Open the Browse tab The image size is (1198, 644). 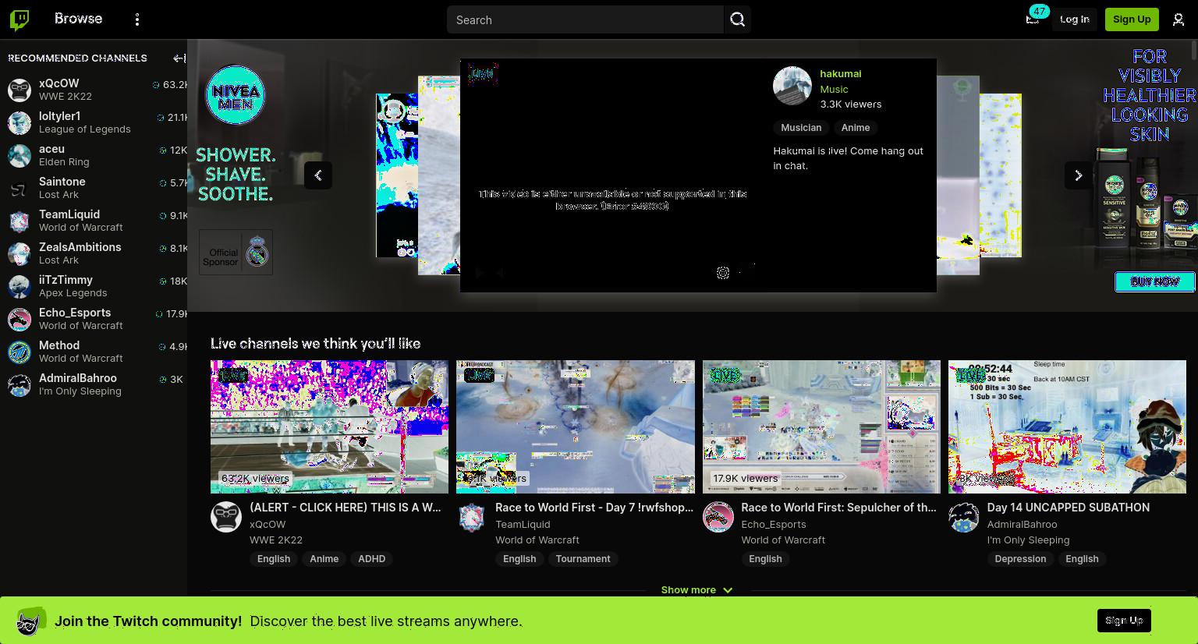78,18
